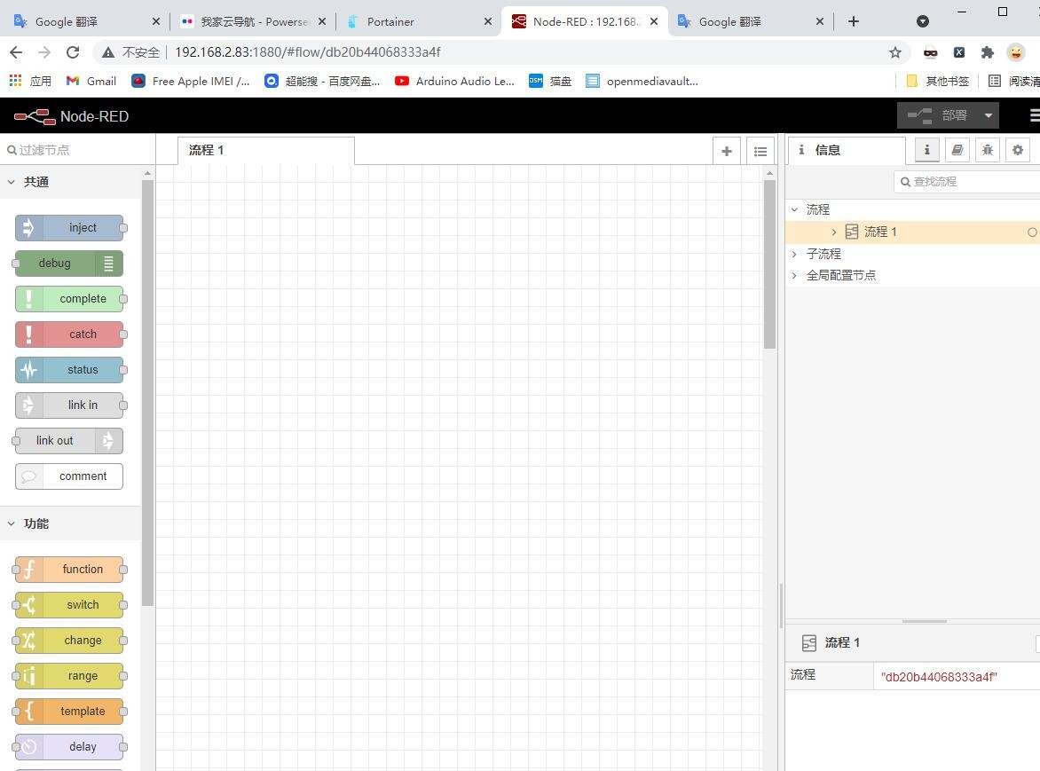
Task: Open the debug messages bug icon
Action: pyautogui.click(x=987, y=150)
